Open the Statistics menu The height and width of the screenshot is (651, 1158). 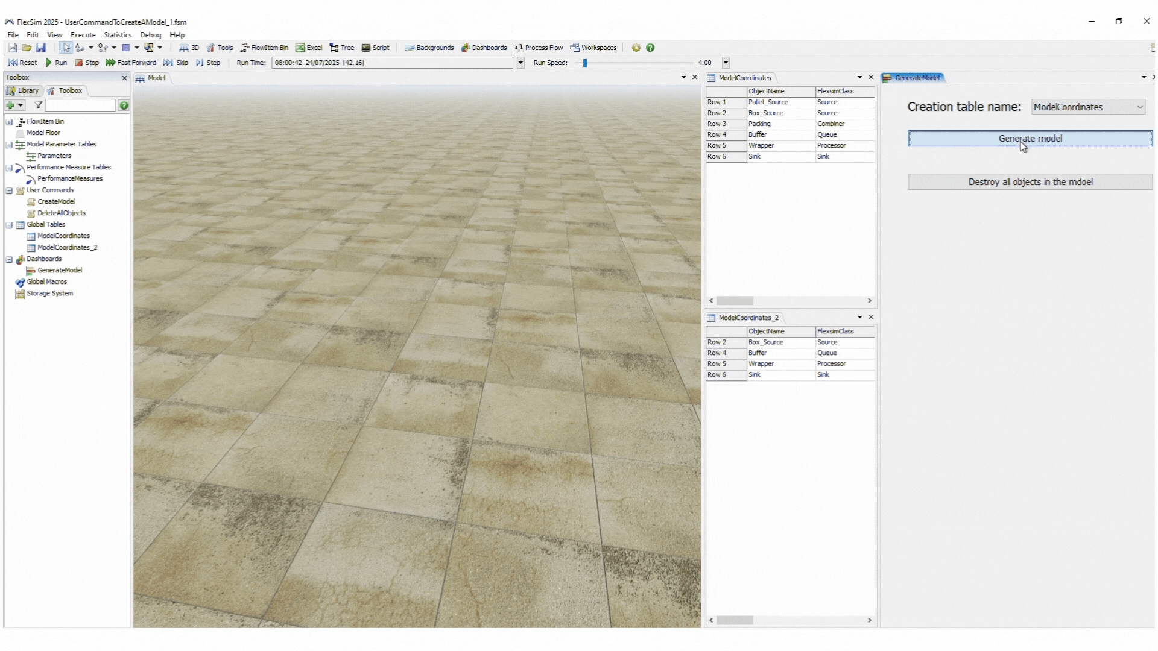[117, 35]
